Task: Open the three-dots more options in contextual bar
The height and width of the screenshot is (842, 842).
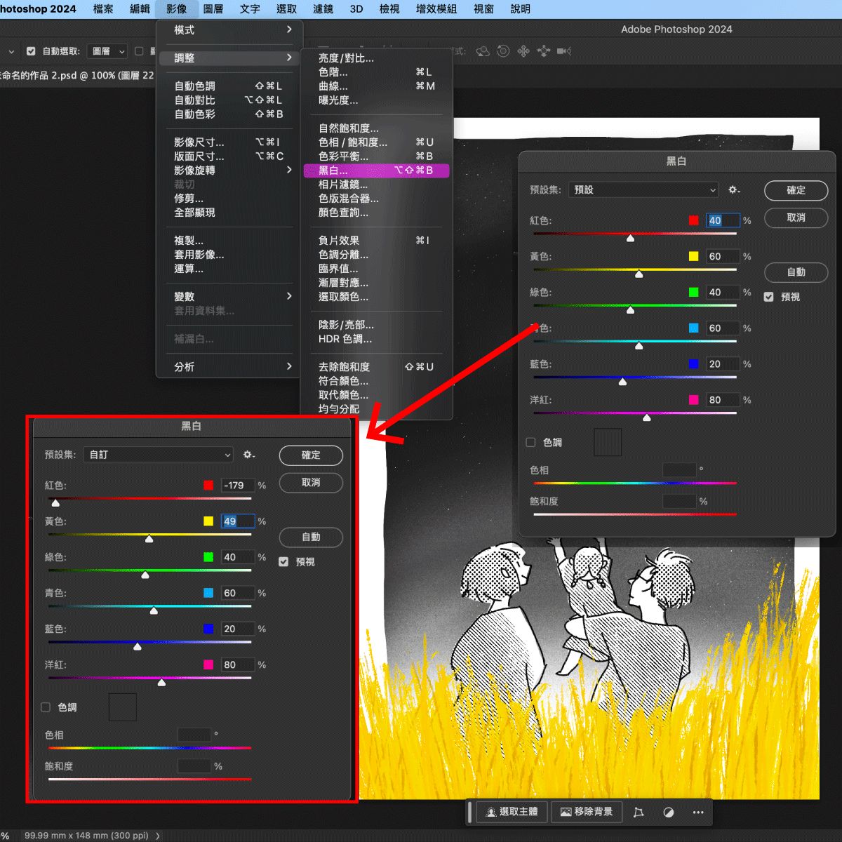Action: pos(698,812)
